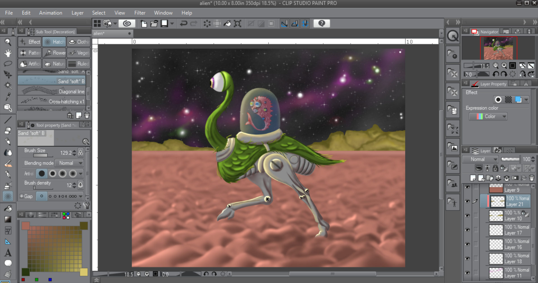This screenshot has width=538, height=283.
Task: Click the Brush Size slider
Action: point(43,156)
